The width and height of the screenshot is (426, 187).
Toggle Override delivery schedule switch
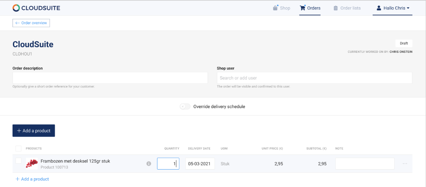coord(185,107)
